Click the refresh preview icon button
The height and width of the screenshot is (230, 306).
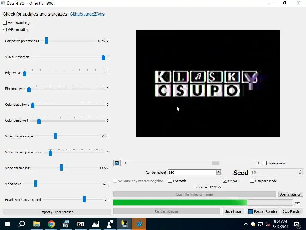pos(117,163)
